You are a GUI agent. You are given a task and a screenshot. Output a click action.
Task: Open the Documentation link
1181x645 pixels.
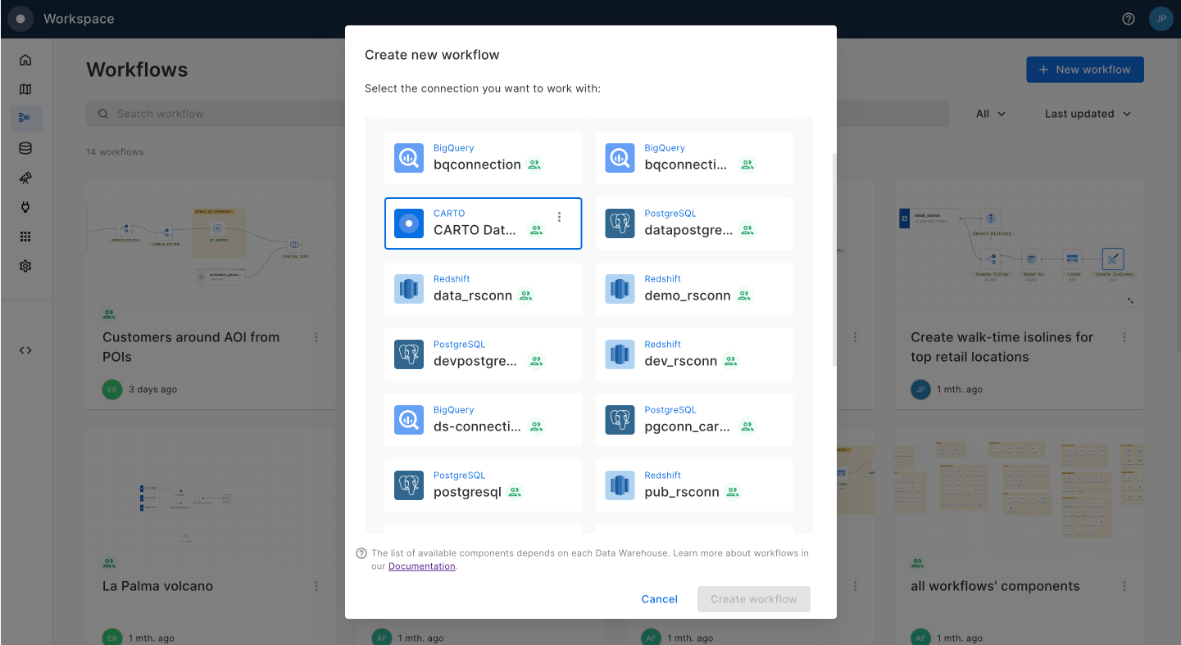[421, 566]
